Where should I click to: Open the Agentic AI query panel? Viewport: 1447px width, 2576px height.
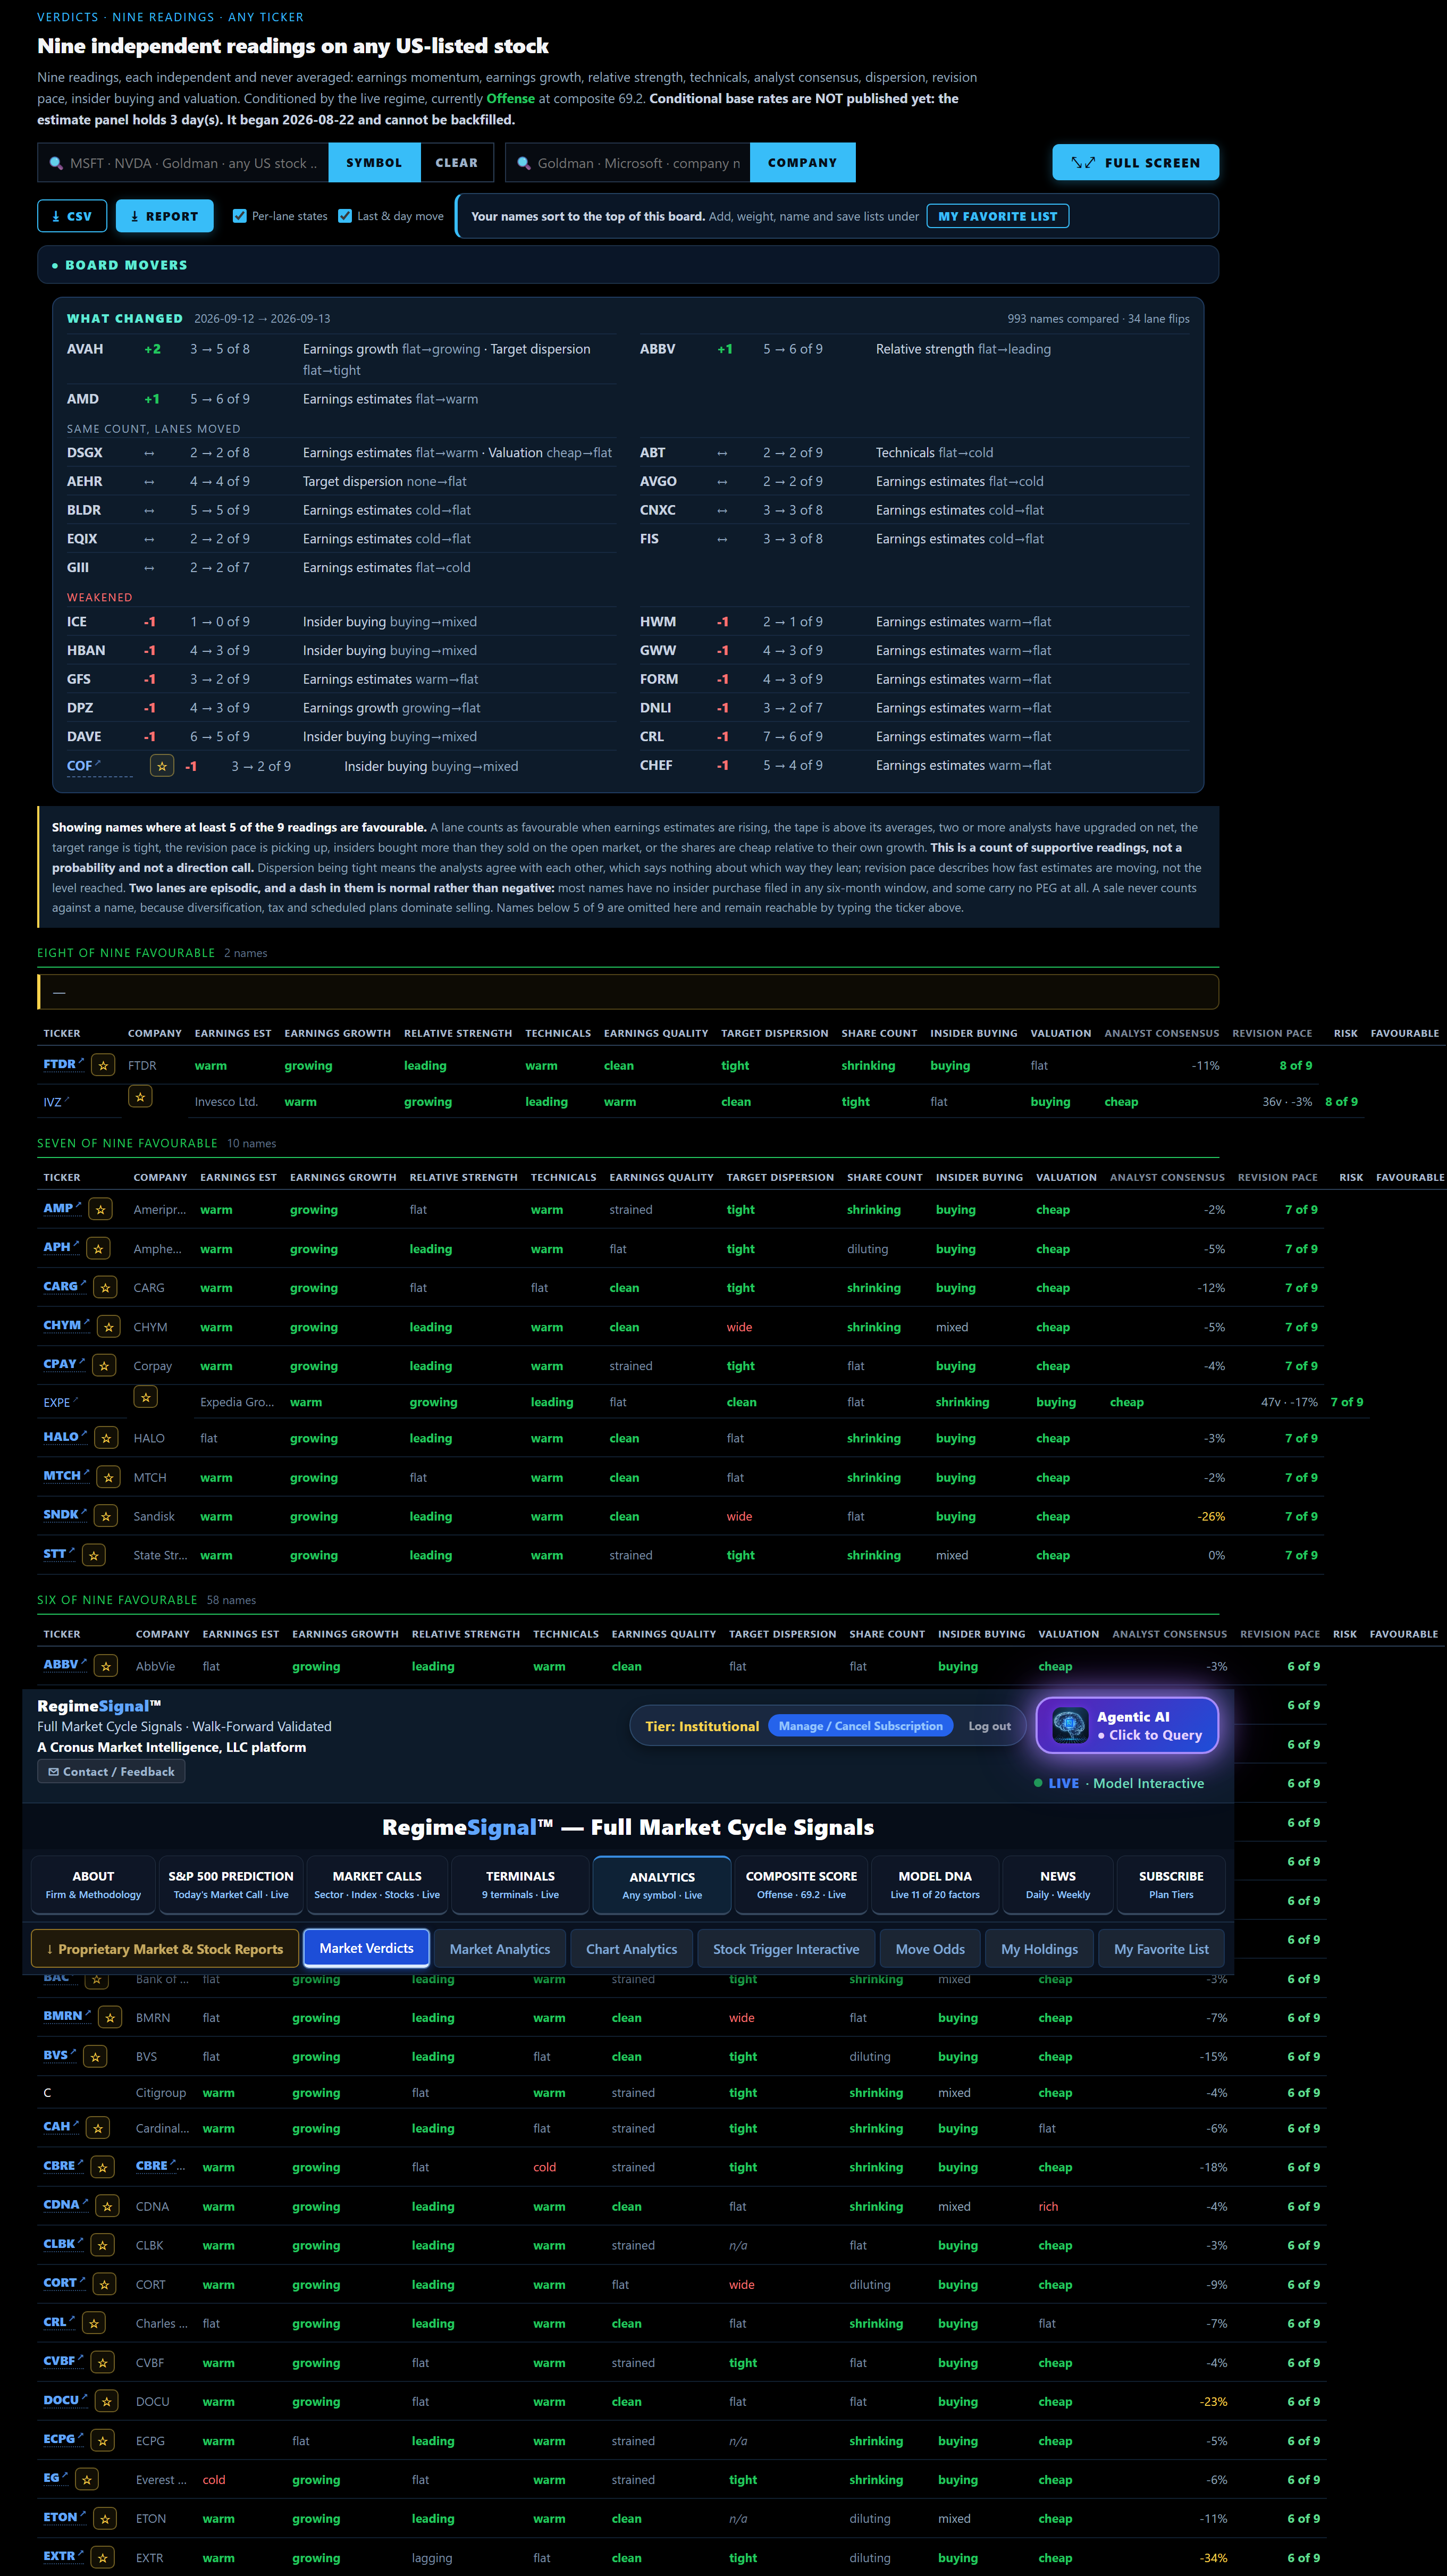[1127, 1725]
